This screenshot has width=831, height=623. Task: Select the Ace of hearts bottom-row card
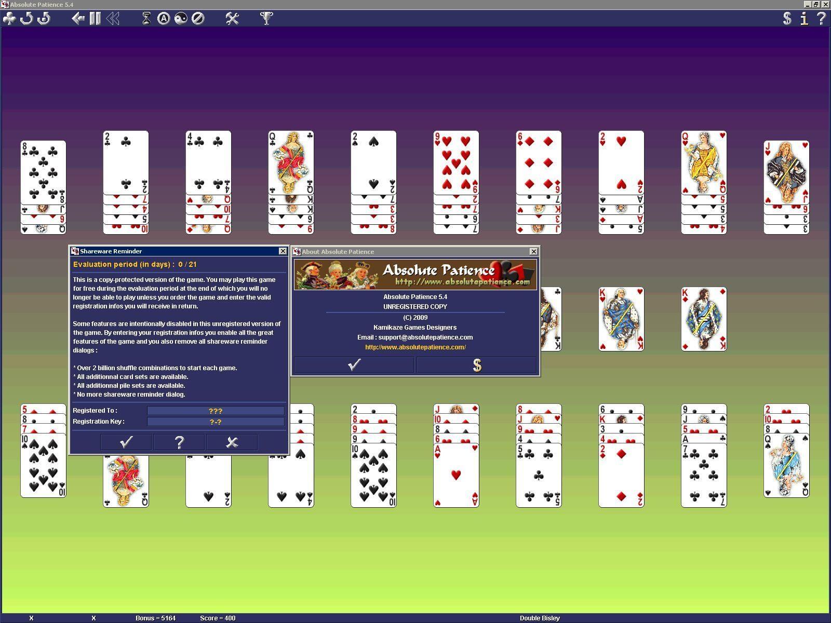pos(456,475)
